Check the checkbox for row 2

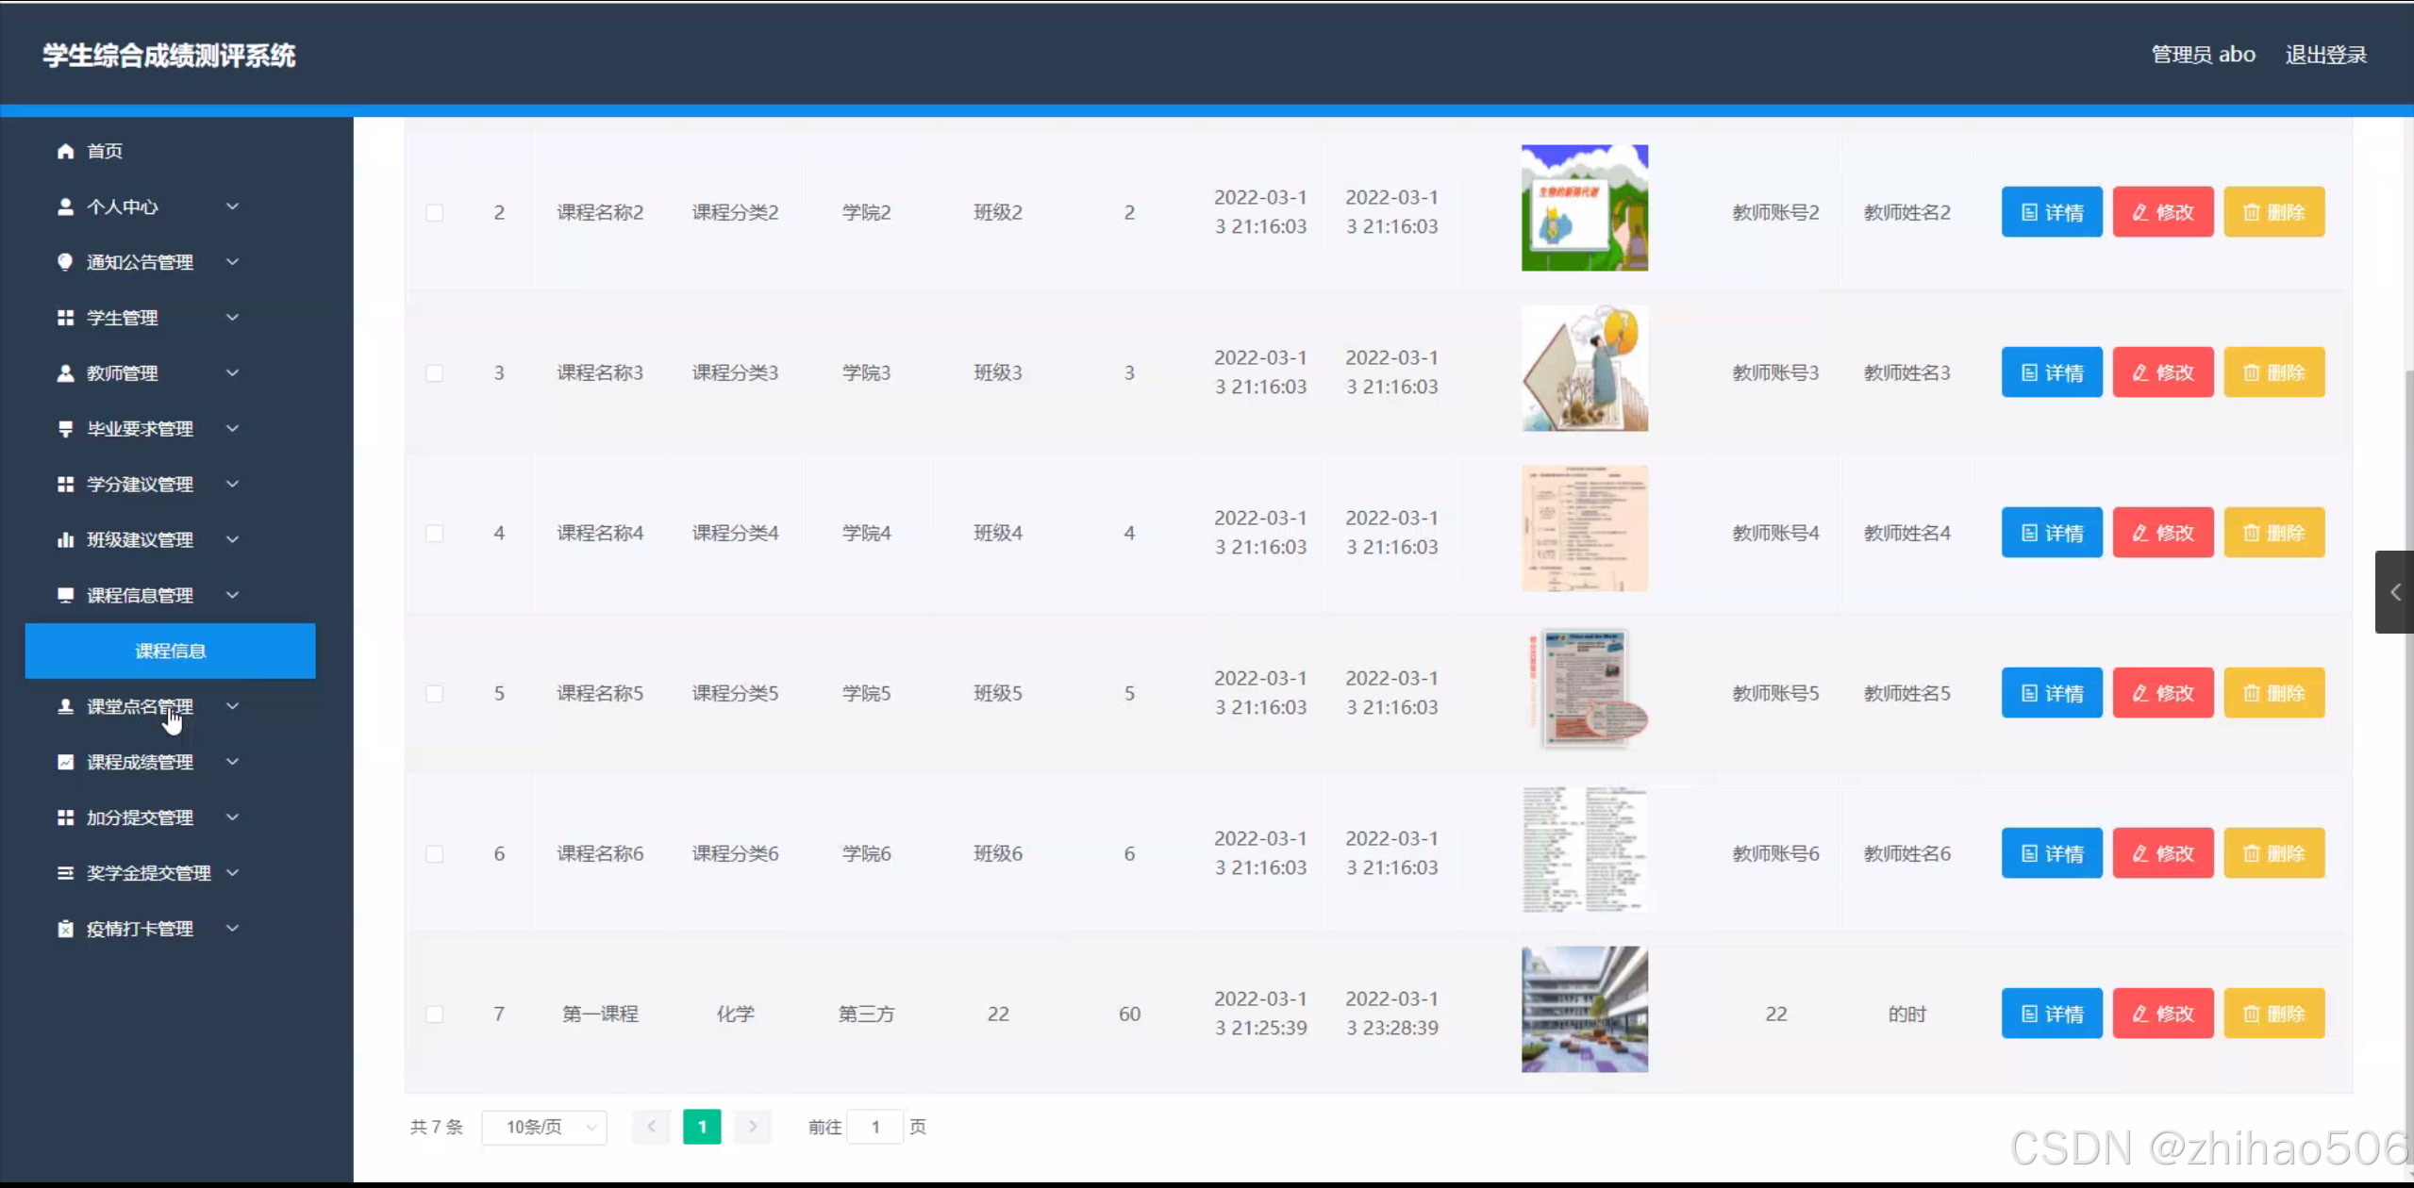click(434, 213)
